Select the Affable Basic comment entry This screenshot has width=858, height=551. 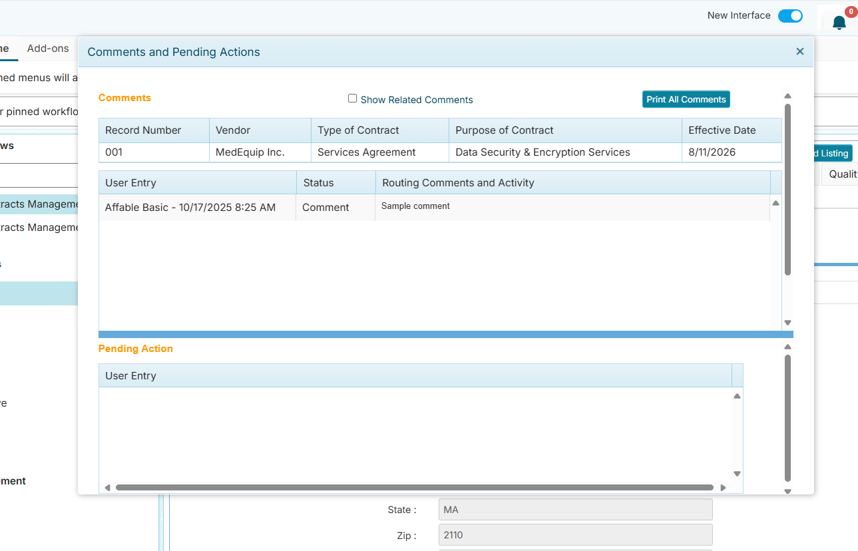pos(190,208)
